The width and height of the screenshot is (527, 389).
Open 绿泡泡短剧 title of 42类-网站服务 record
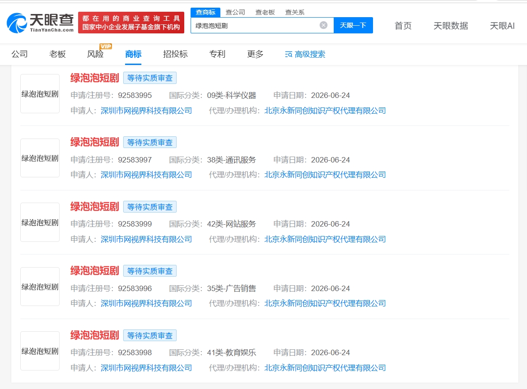95,207
